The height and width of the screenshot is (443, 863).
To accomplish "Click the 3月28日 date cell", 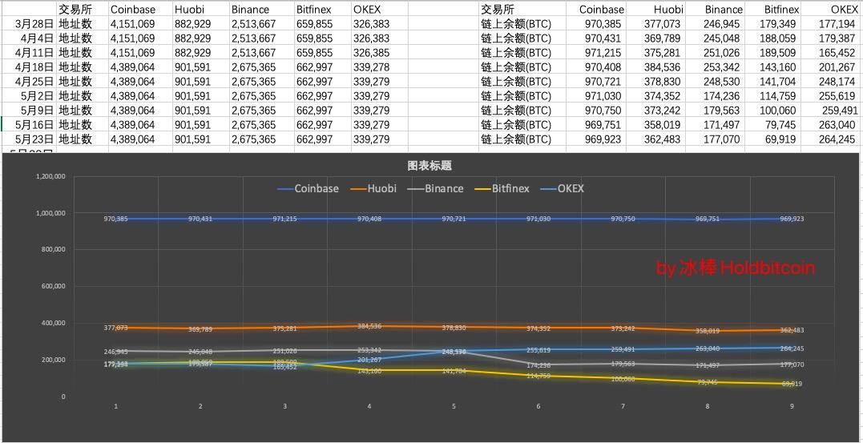I will tap(29, 24).
